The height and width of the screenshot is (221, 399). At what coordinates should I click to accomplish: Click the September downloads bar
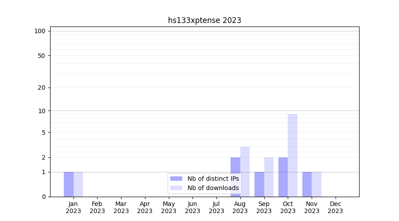[x=269, y=177]
